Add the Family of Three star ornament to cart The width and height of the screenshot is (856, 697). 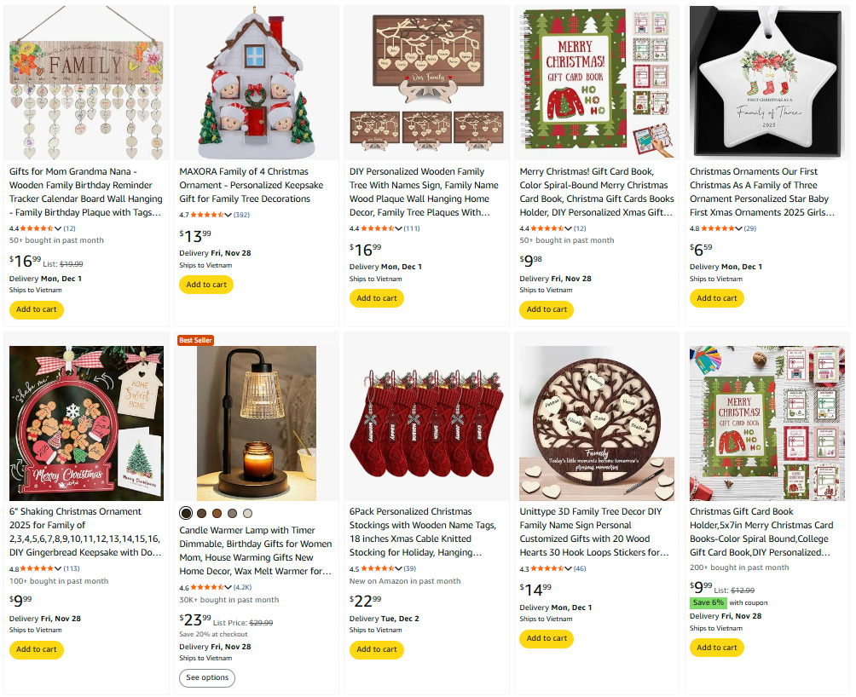pos(716,297)
